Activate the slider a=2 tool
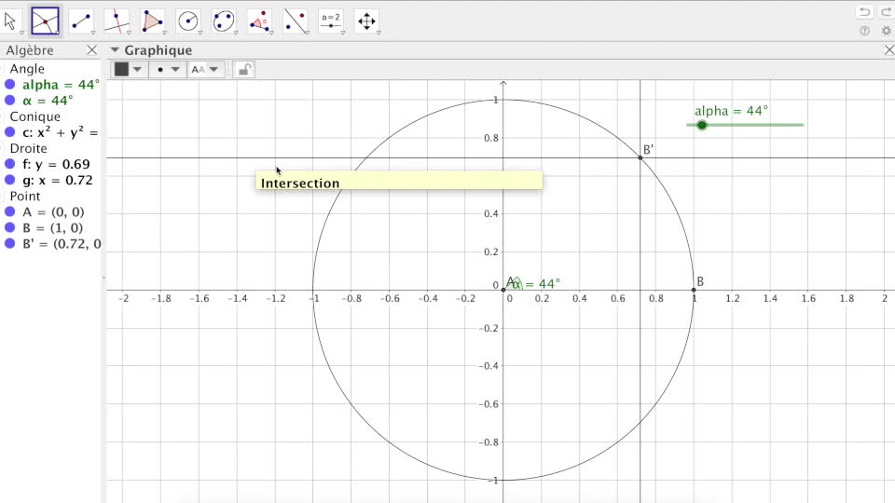Screen dimensions: 895x503 point(331,20)
